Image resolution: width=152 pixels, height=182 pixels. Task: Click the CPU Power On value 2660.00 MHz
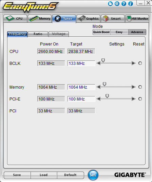click(x=51, y=51)
